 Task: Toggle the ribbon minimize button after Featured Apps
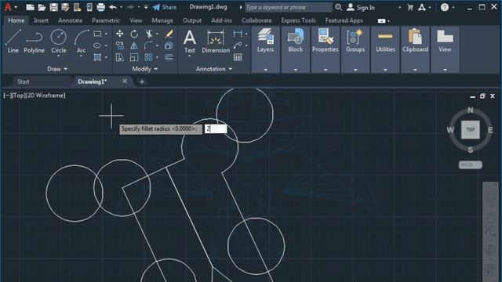pyautogui.click(x=382, y=21)
